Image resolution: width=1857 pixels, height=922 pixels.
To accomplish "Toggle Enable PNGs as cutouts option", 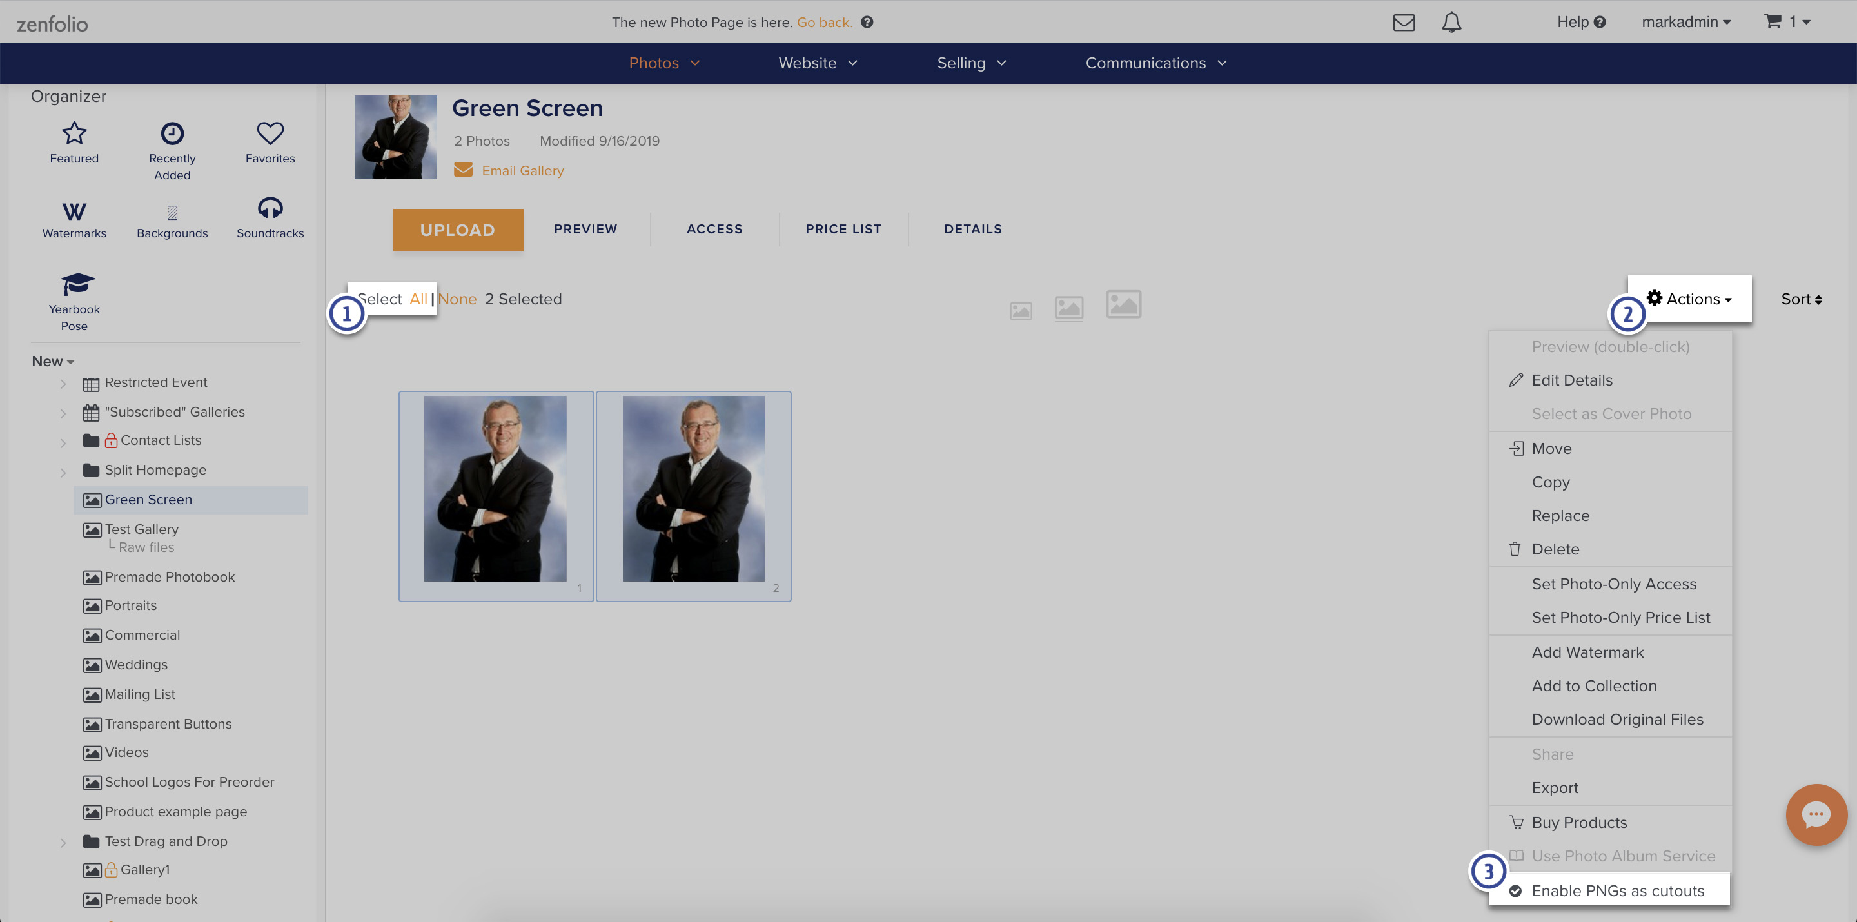I will pyautogui.click(x=1617, y=891).
